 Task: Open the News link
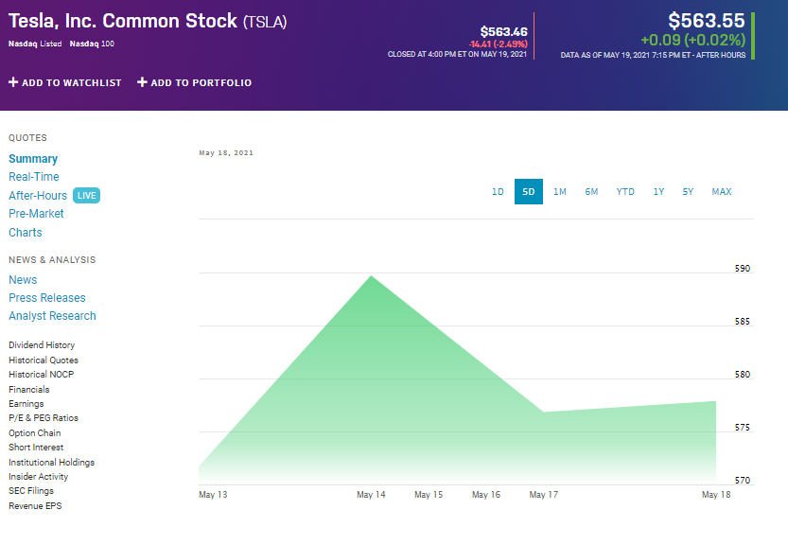pyautogui.click(x=23, y=280)
